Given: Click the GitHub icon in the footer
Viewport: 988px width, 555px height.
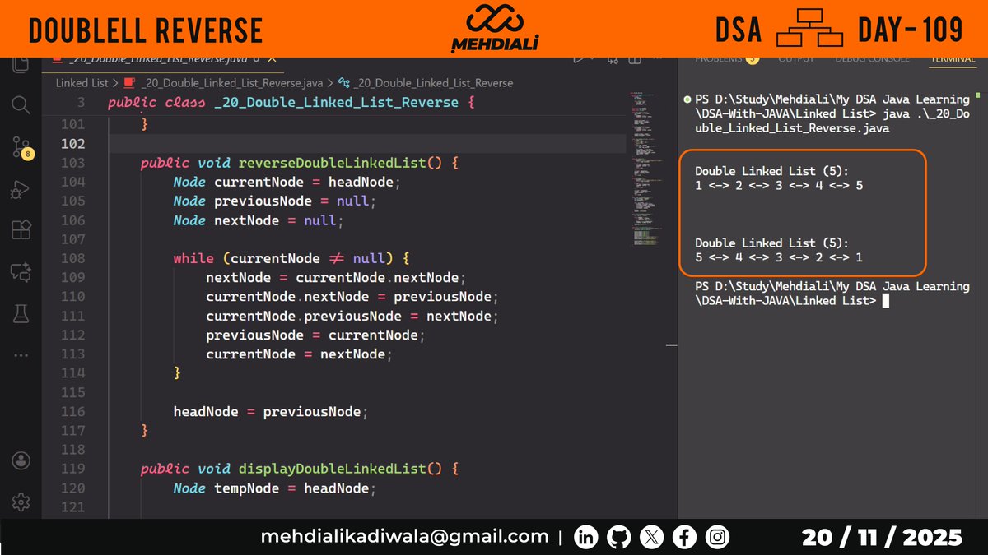Looking at the screenshot, I should 619,537.
